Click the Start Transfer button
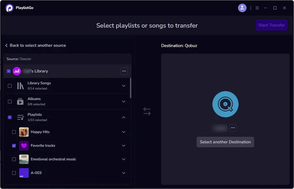Screen dimensions: 294x189 click(271, 25)
